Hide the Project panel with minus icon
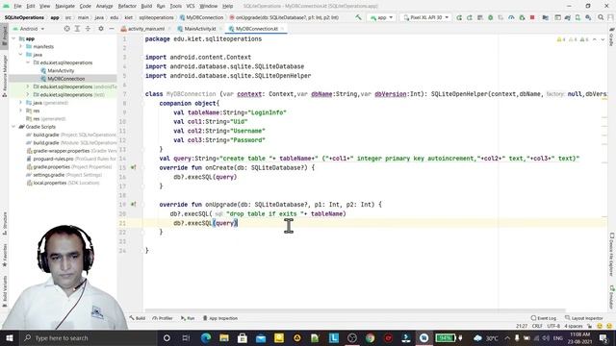This screenshot has height=346, width=616. point(112,29)
